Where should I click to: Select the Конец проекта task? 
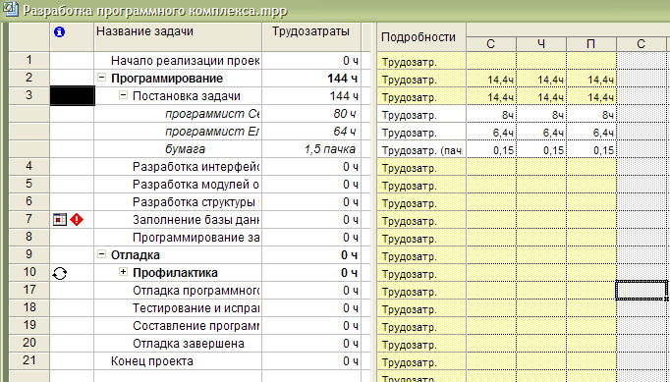click(152, 361)
